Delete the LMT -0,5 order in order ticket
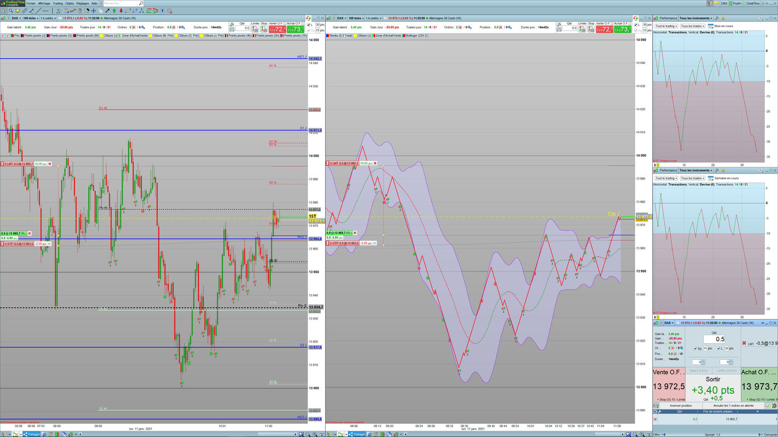The height and width of the screenshot is (437, 778). (x=744, y=343)
